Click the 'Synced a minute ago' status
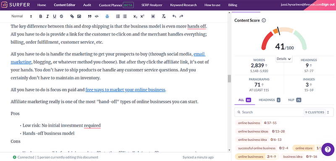The image size is (336, 161). tap(198, 157)
